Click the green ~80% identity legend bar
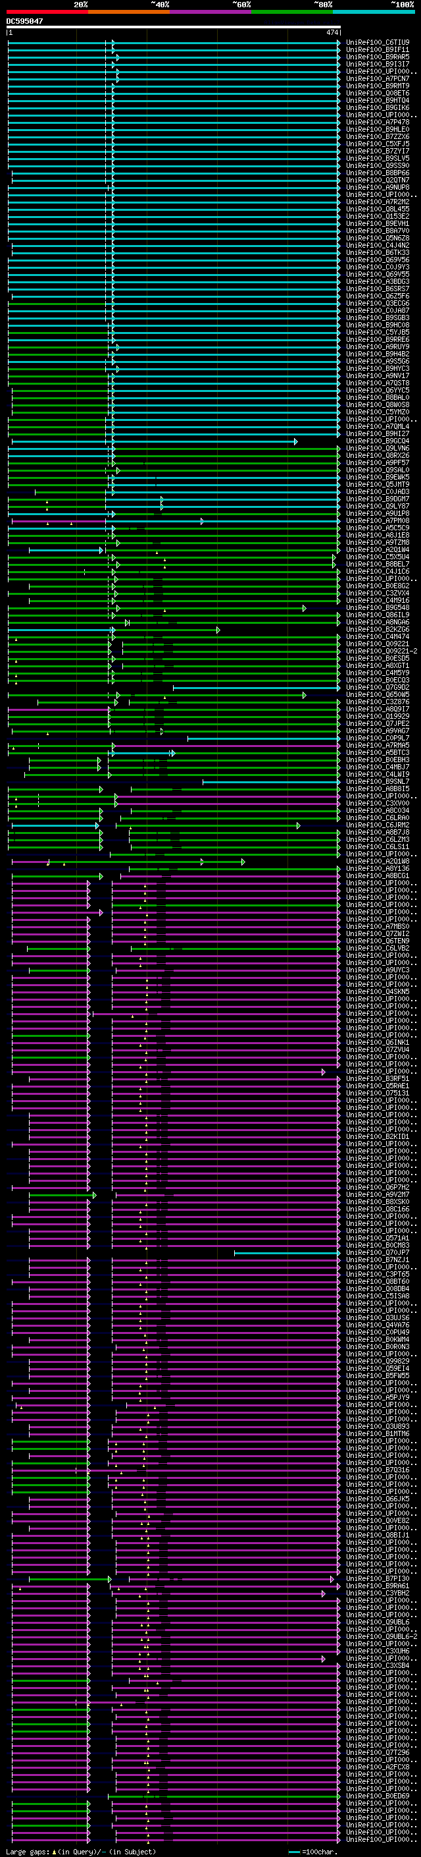 click(292, 12)
